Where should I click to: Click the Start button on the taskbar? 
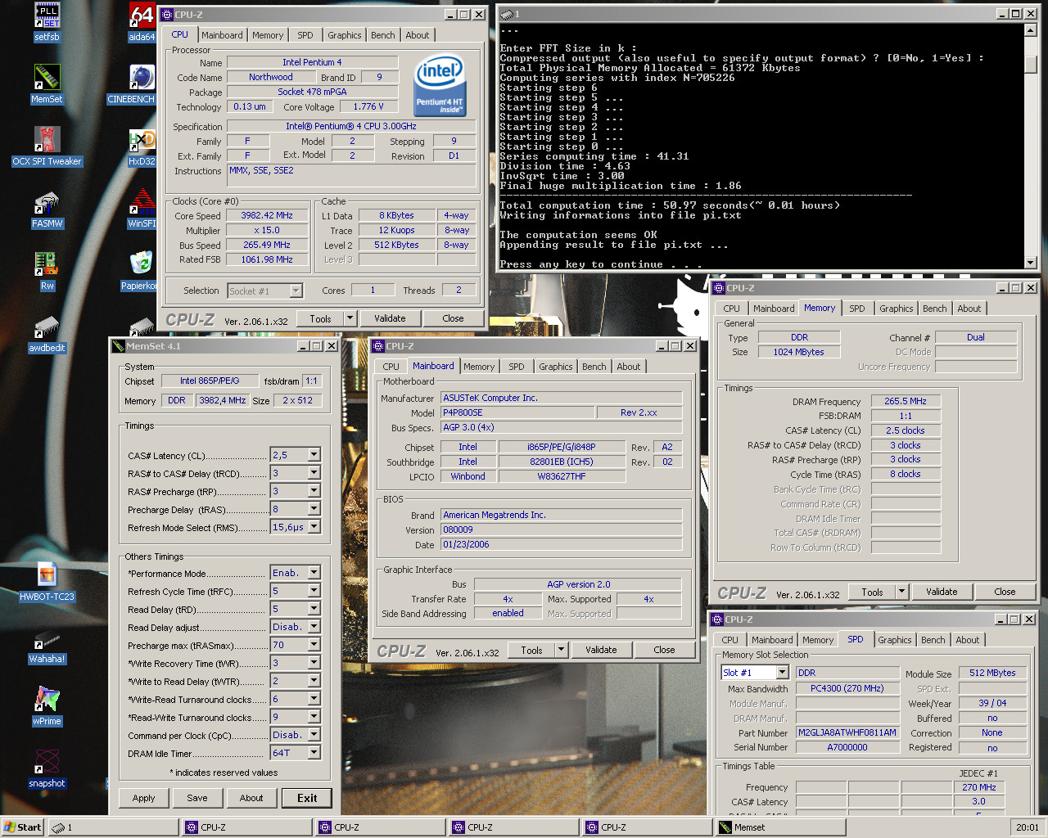click(x=23, y=827)
